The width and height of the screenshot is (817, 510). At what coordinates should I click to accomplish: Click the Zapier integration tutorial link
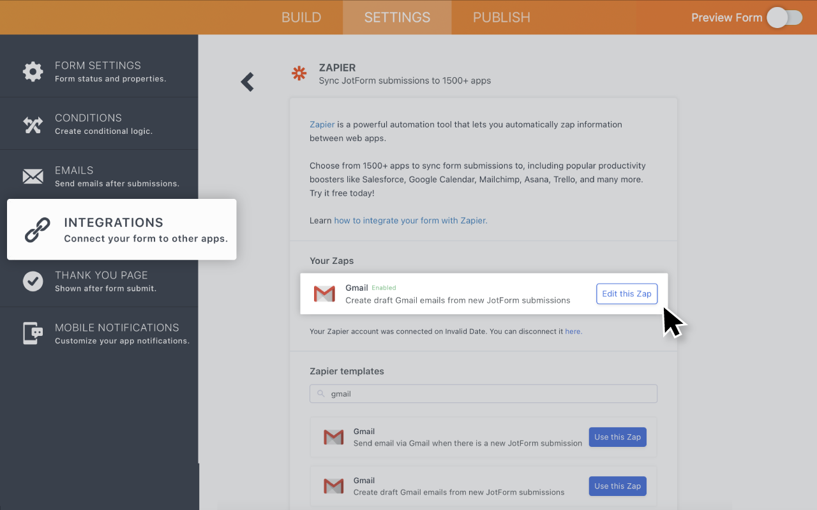[x=411, y=220]
